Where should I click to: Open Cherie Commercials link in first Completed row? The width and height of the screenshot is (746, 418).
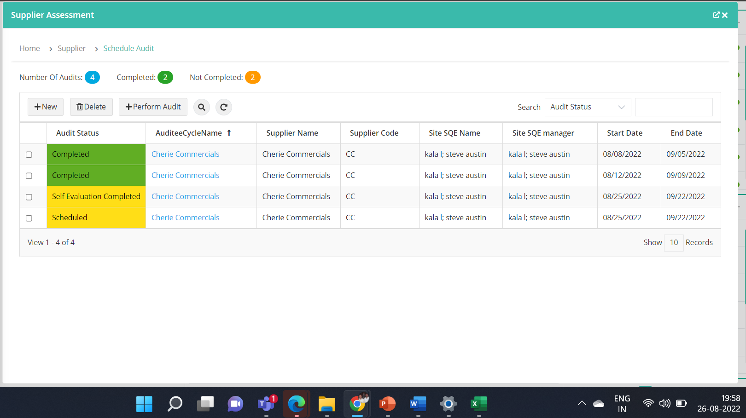click(x=185, y=154)
